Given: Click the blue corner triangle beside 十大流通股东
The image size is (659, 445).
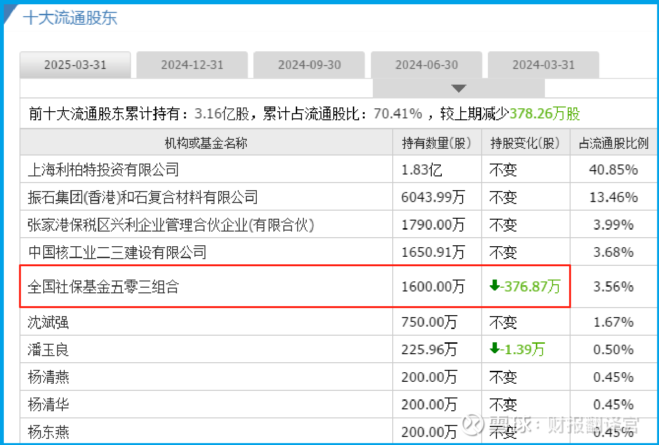Looking at the screenshot, I should point(10,13).
